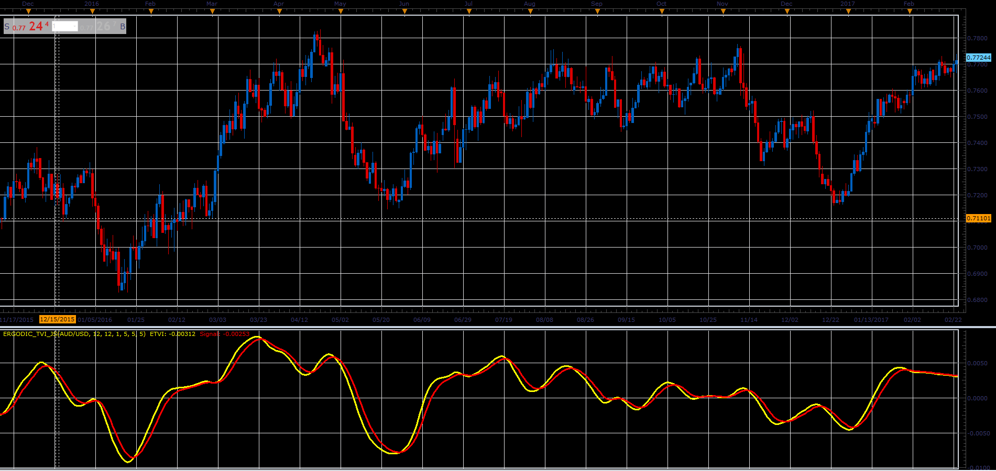Click the 02/02 date axis label
The height and width of the screenshot is (471, 996).
coord(912,320)
